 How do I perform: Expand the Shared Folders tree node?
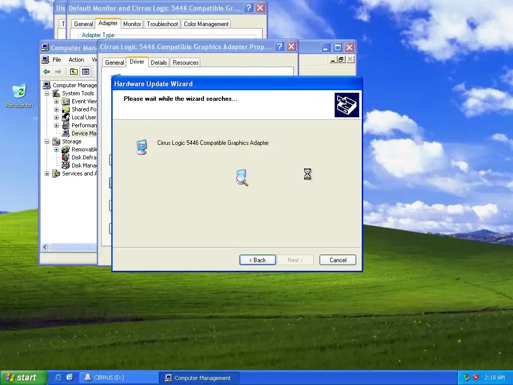click(x=56, y=109)
